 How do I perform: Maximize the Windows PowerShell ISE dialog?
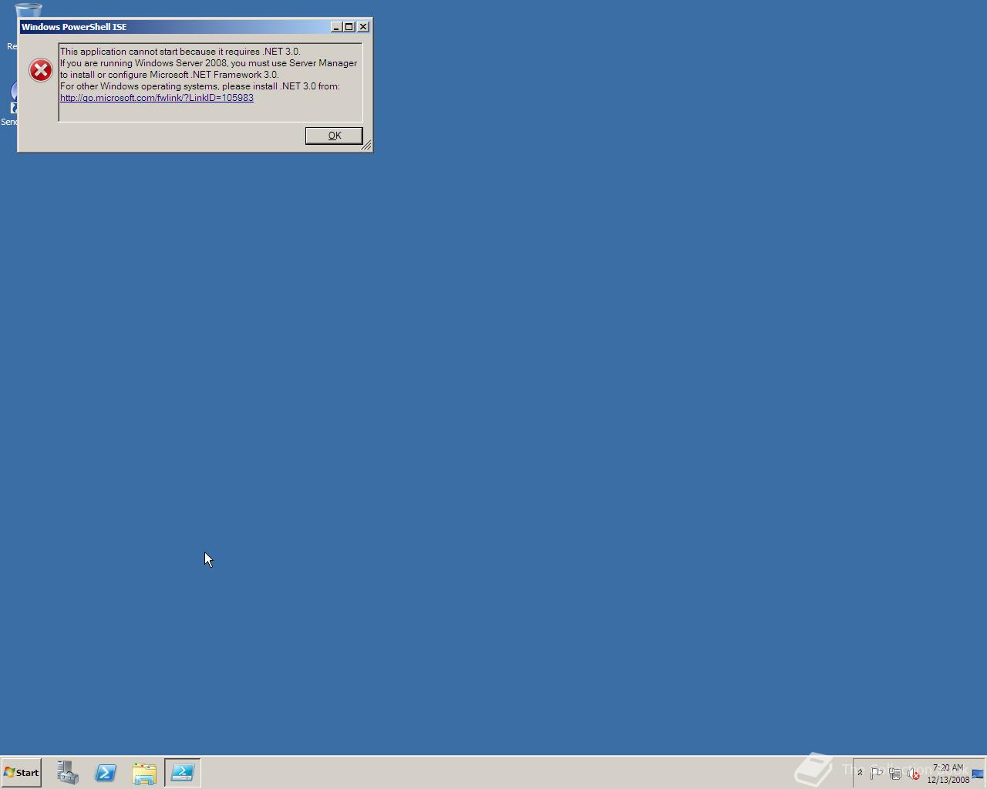[x=349, y=27]
